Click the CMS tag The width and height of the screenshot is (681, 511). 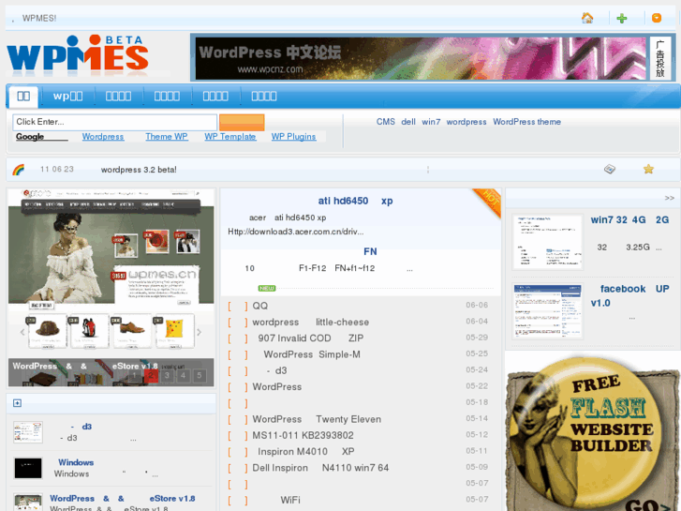tap(386, 122)
